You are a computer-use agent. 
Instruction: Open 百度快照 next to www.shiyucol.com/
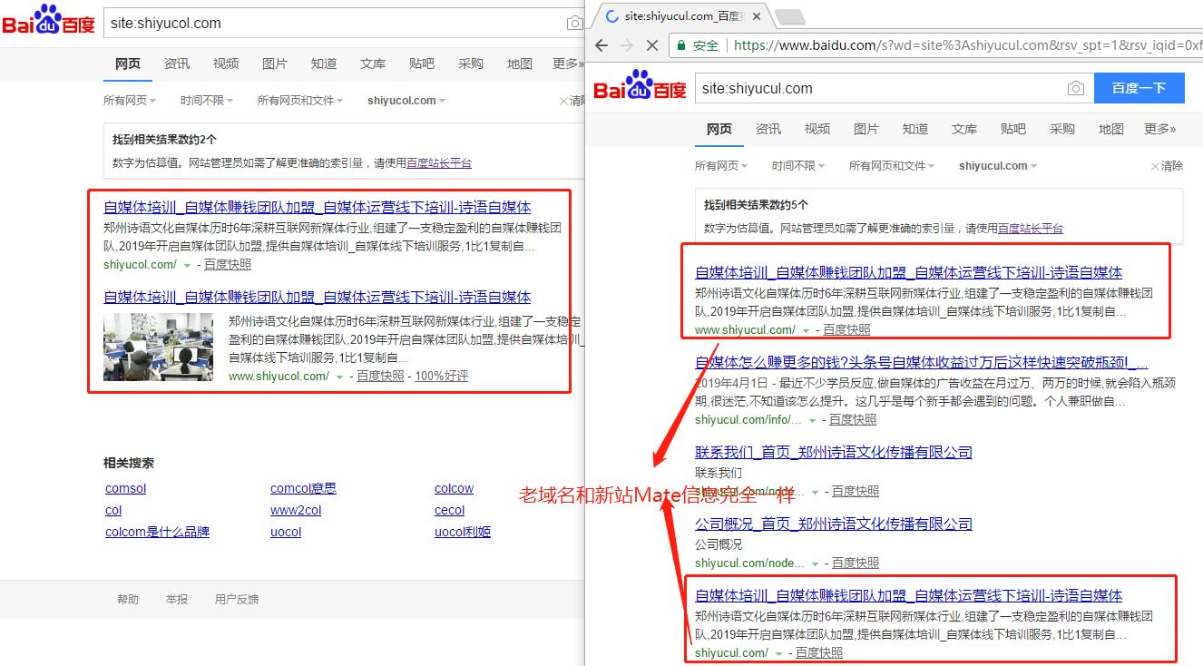380,377
